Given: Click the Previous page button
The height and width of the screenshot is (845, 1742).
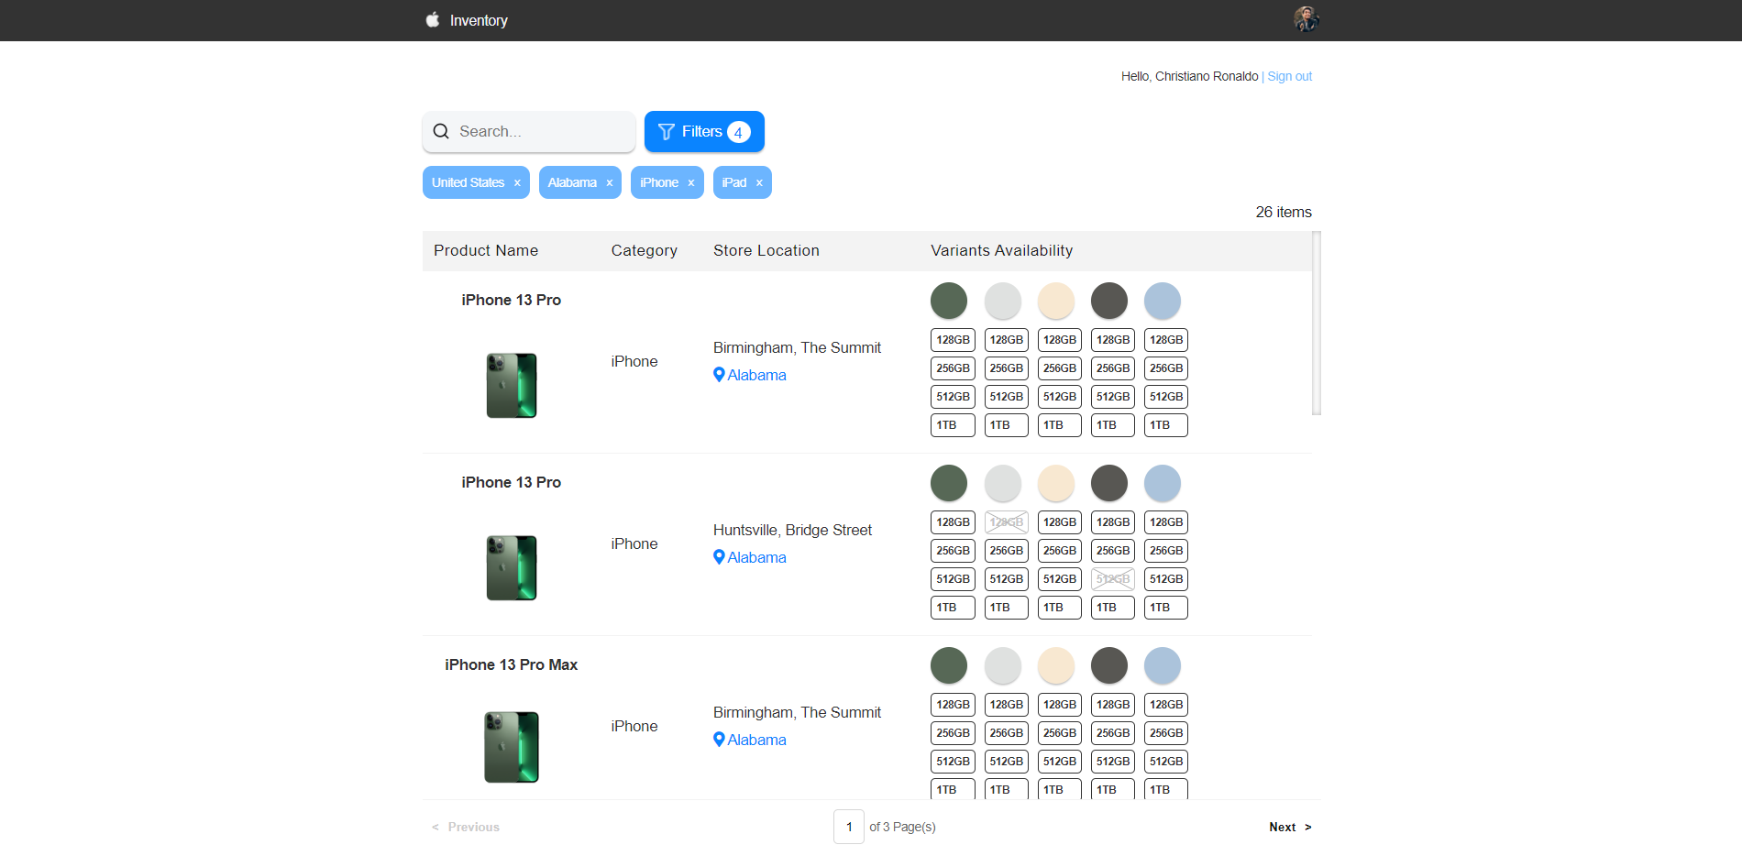Looking at the screenshot, I should click(466, 827).
